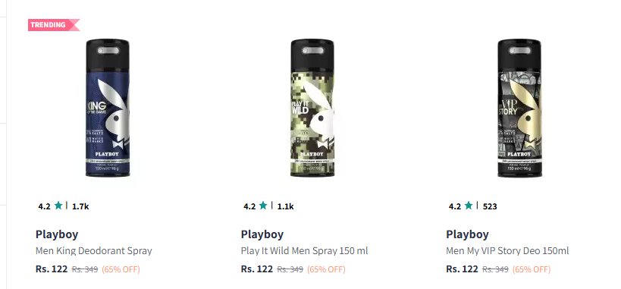Click struck-through Rs. 349 on VIP Story
The width and height of the screenshot is (621, 289).
coord(495,269)
